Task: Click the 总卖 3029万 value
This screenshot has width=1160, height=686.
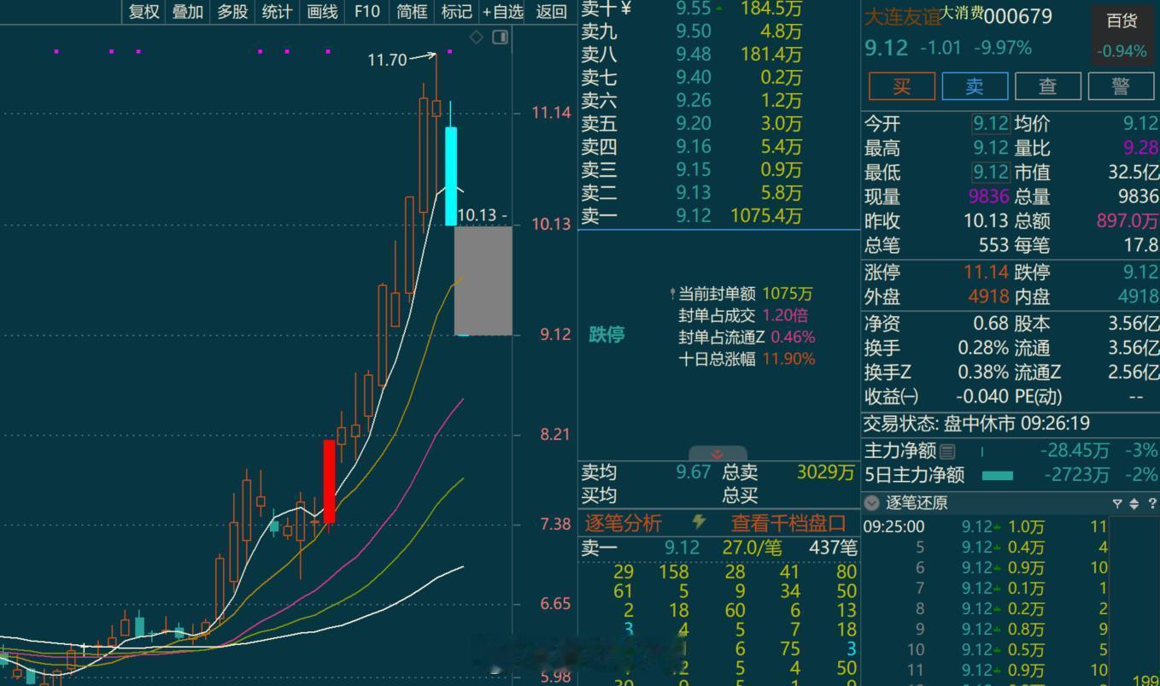Action: point(825,472)
